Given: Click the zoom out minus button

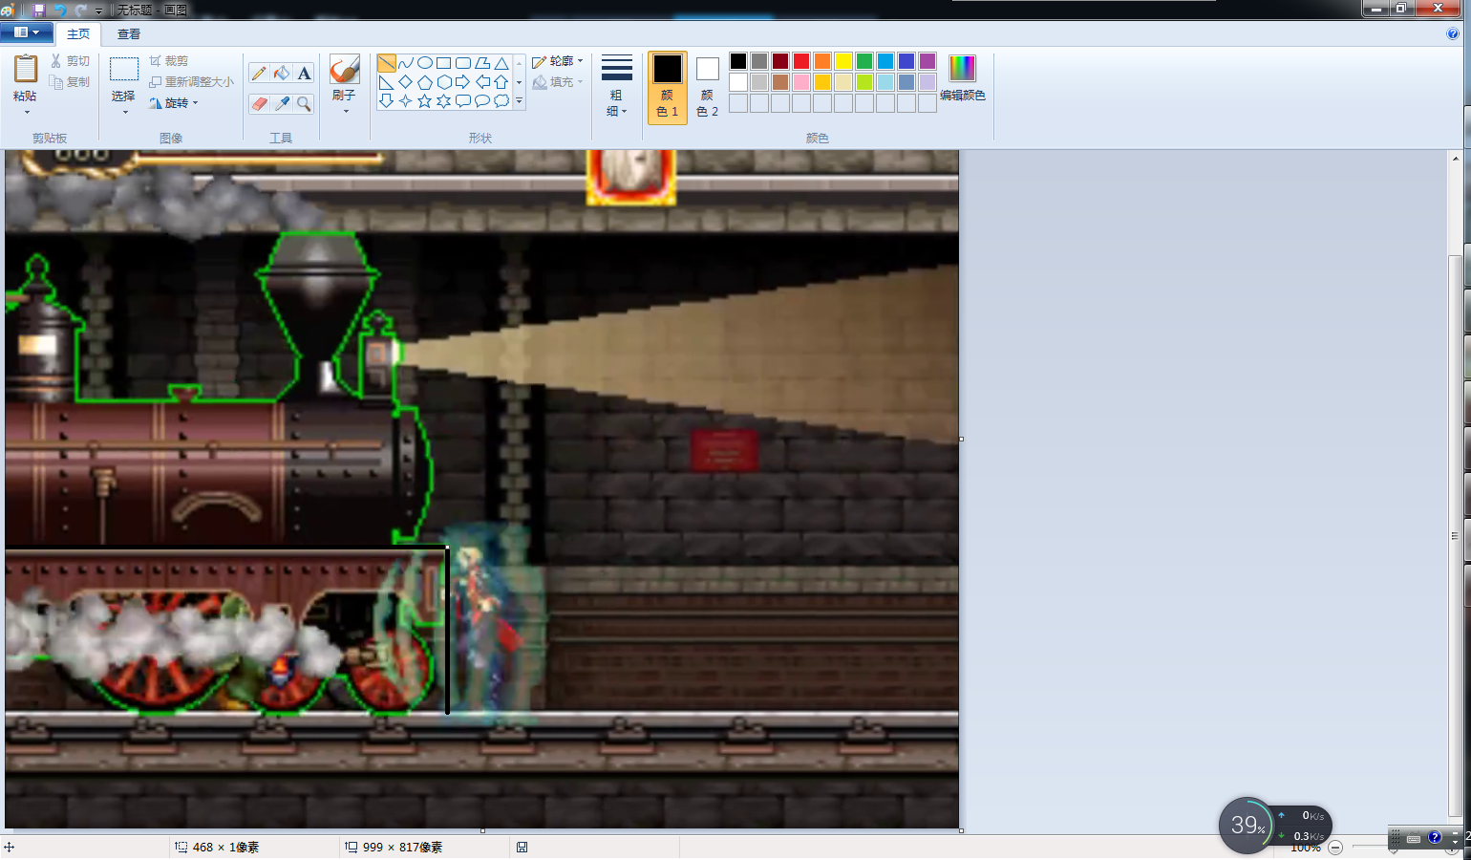Looking at the screenshot, I should click(x=1335, y=848).
